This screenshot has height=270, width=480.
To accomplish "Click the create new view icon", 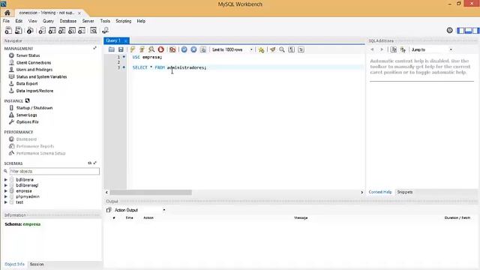I will point(62,30).
